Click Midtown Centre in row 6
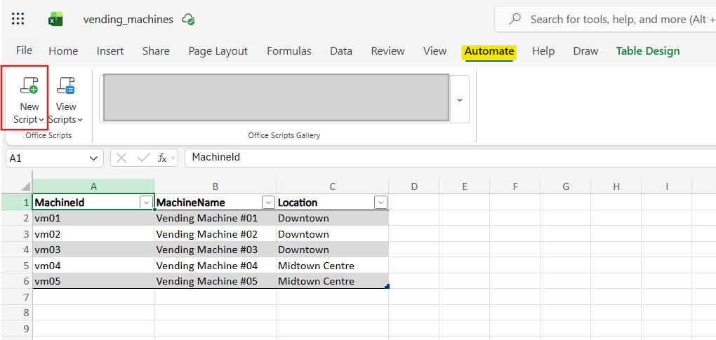This screenshot has width=716, height=340. pyautogui.click(x=333, y=281)
